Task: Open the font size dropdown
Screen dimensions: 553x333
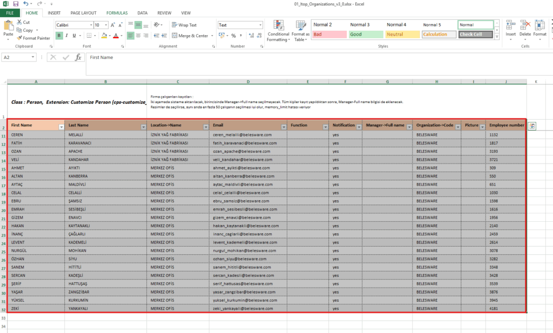Action: click(106, 25)
